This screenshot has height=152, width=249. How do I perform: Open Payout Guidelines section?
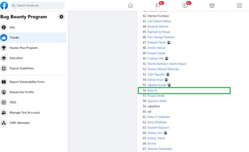33,68
